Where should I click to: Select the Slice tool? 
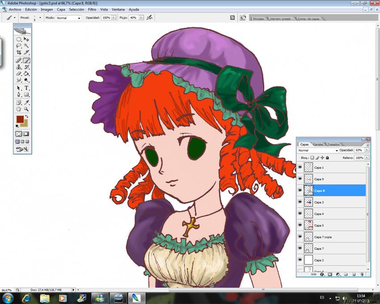point(26,52)
